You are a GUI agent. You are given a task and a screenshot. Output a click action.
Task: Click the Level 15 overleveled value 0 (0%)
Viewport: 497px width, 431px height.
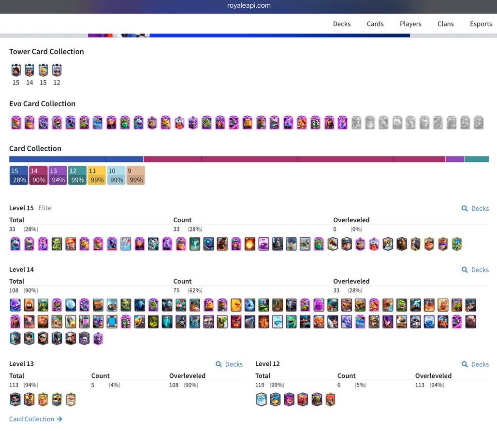348,230
